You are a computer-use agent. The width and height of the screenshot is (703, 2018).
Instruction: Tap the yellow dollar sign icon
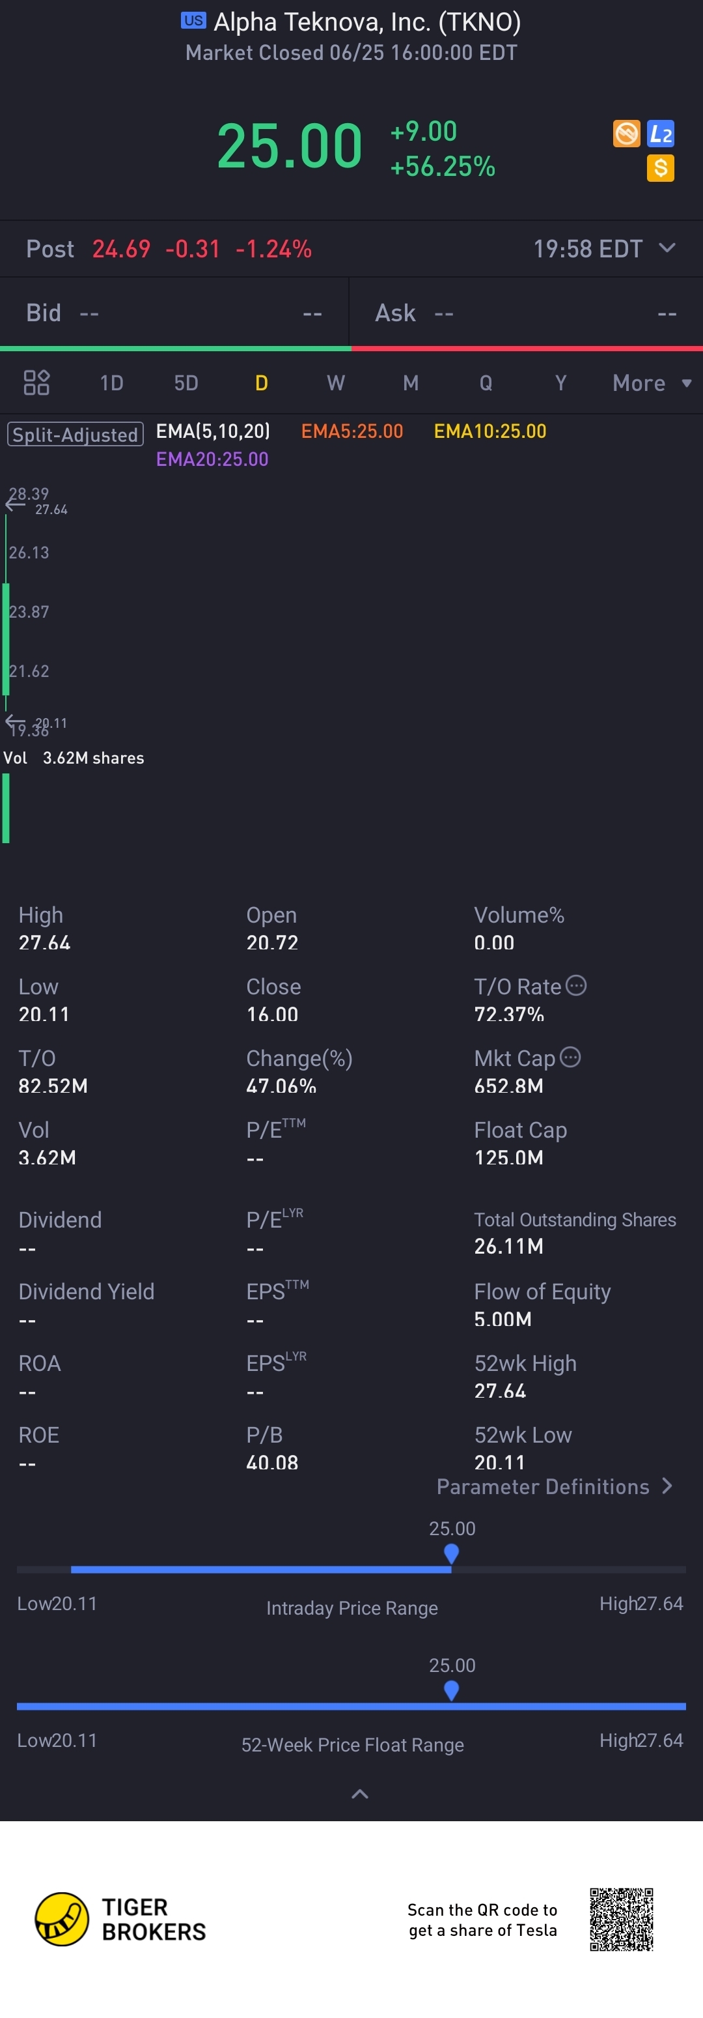[661, 167]
